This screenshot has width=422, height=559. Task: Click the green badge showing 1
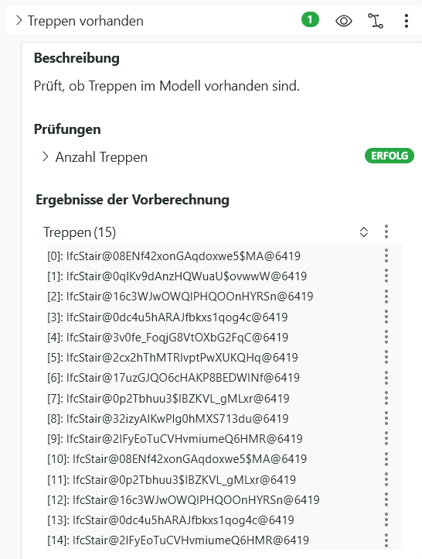pyautogui.click(x=310, y=19)
